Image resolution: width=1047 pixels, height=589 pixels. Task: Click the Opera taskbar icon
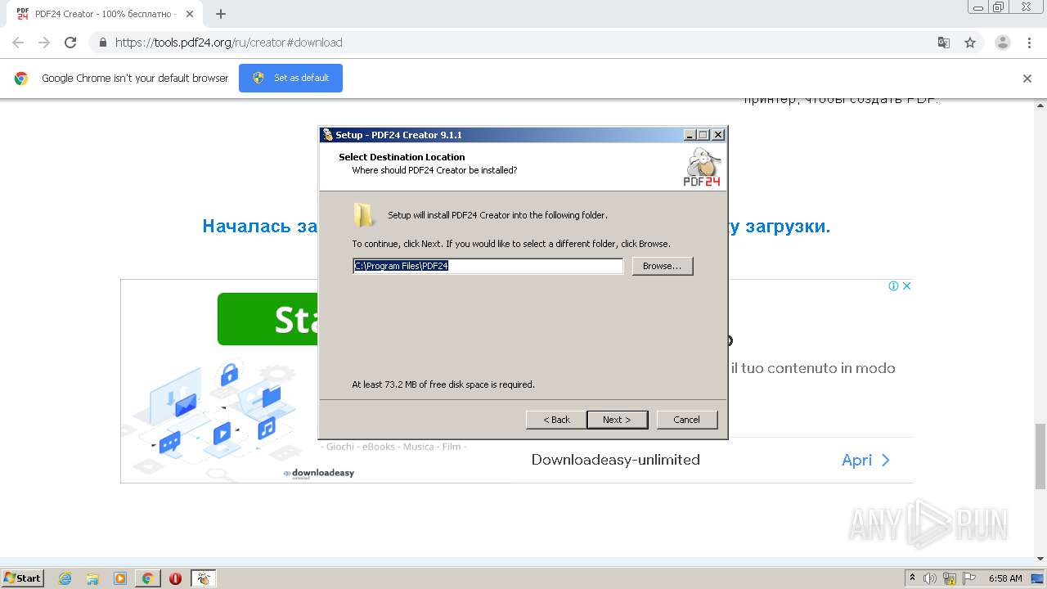pos(175,578)
